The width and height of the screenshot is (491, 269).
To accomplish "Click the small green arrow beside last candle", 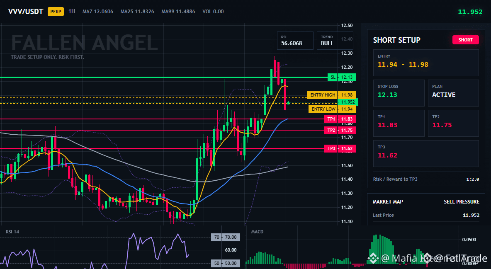I will click(288, 103).
